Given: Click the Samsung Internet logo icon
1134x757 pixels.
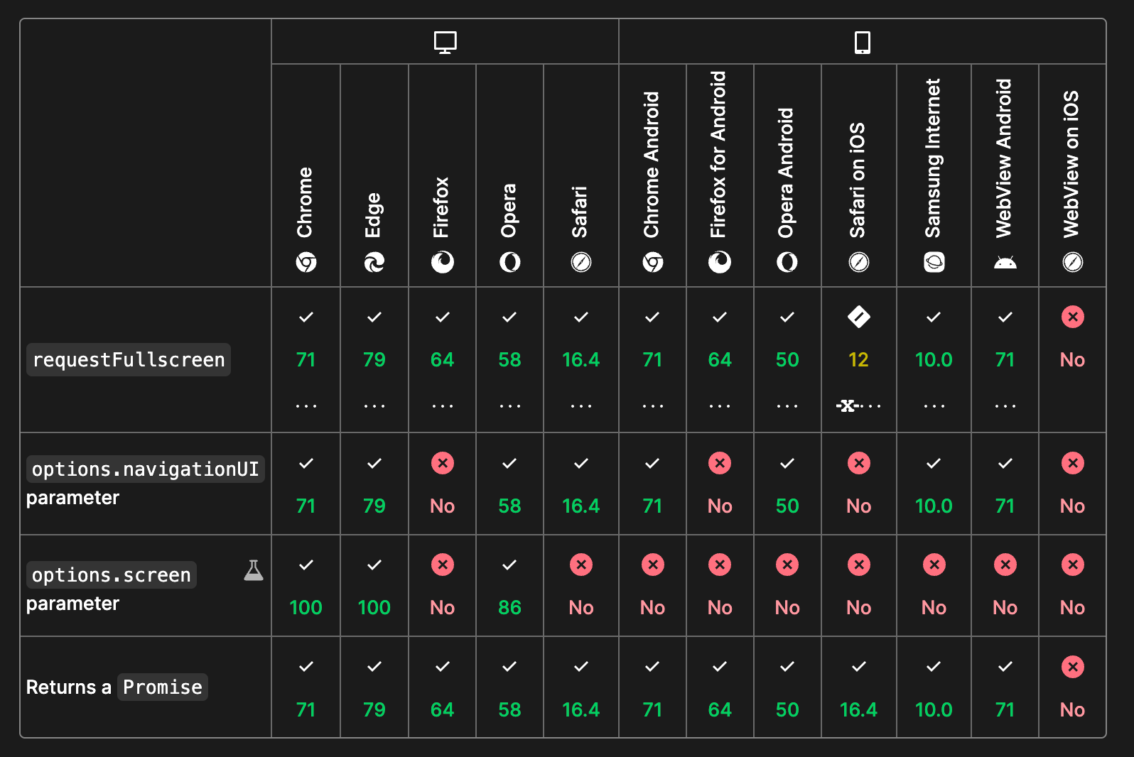Looking at the screenshot, I should click(934, 263).
